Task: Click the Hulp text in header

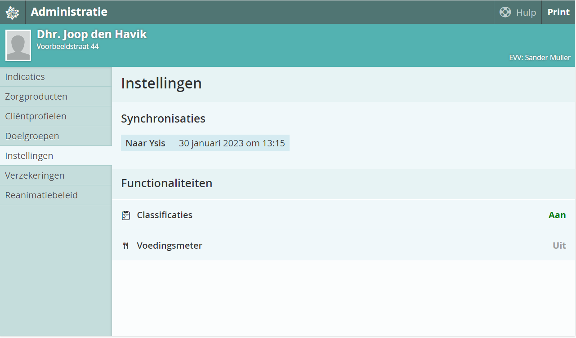Action: click(x=526, y=13)
